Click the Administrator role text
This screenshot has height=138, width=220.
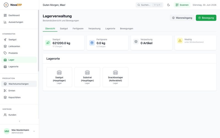pyautogui.click(x=17, y=133)
